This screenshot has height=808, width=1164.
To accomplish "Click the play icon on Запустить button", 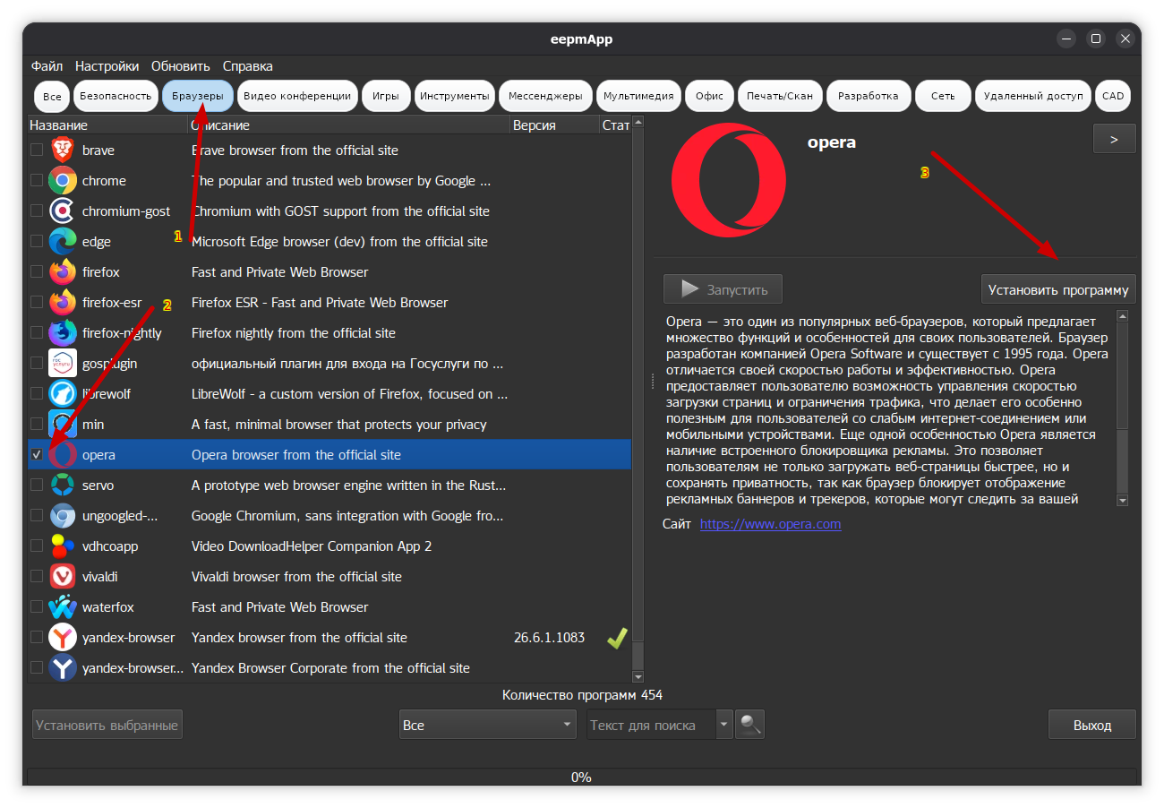I will 689,289.
